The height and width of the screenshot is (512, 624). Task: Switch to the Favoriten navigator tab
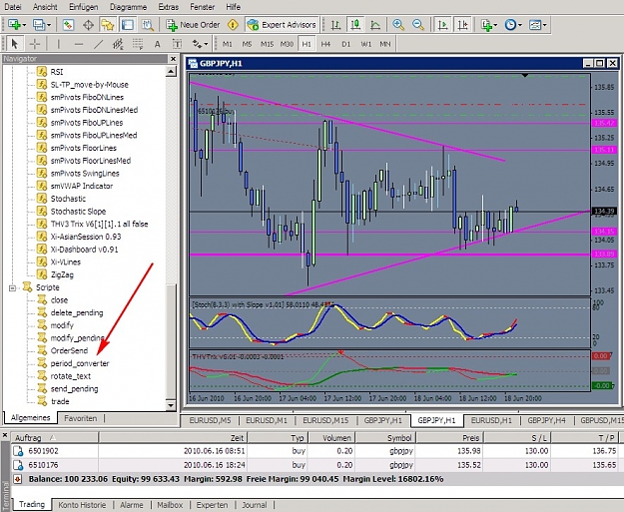81,418
